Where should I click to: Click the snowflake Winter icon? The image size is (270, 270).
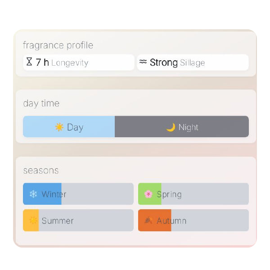tap(33, 194)
